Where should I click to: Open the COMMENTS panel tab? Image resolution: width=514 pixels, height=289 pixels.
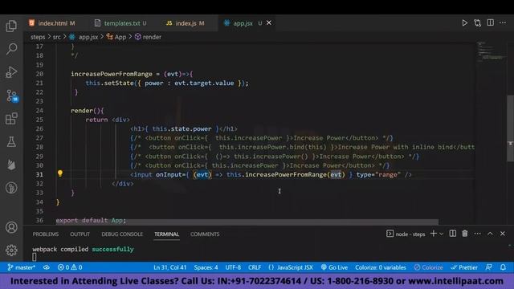[x=205, y=234]
